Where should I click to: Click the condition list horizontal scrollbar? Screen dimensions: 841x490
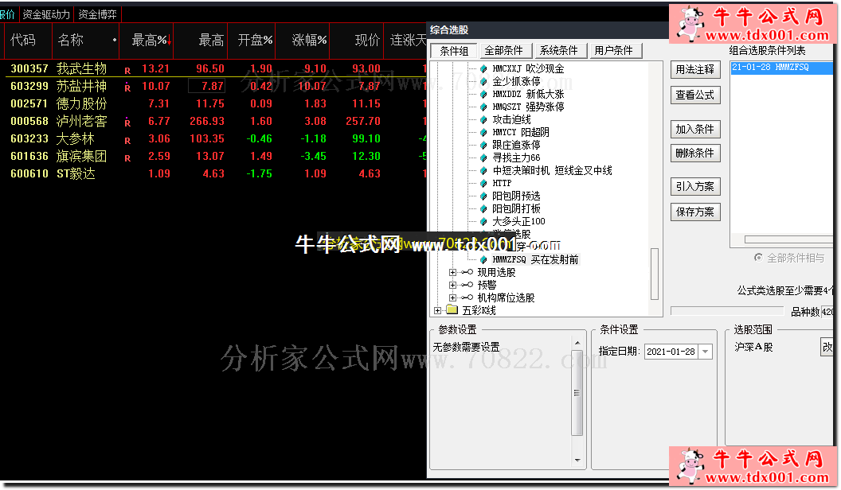788,239
